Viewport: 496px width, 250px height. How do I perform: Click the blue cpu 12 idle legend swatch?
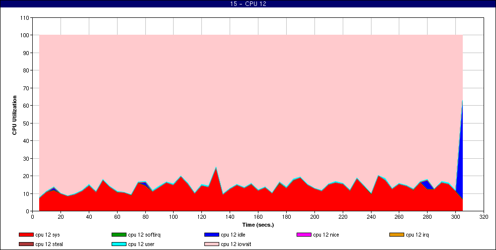click(212, 235)
